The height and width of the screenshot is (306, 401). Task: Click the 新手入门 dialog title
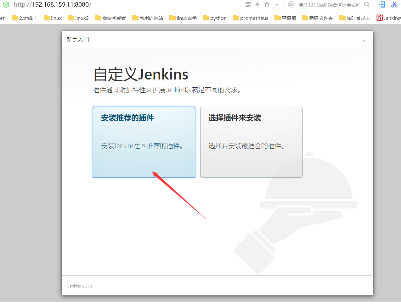click(x=78, y=40)
